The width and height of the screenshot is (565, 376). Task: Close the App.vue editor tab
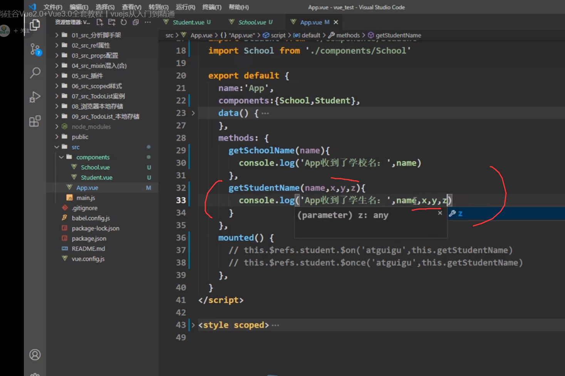[x=336, y=22]
